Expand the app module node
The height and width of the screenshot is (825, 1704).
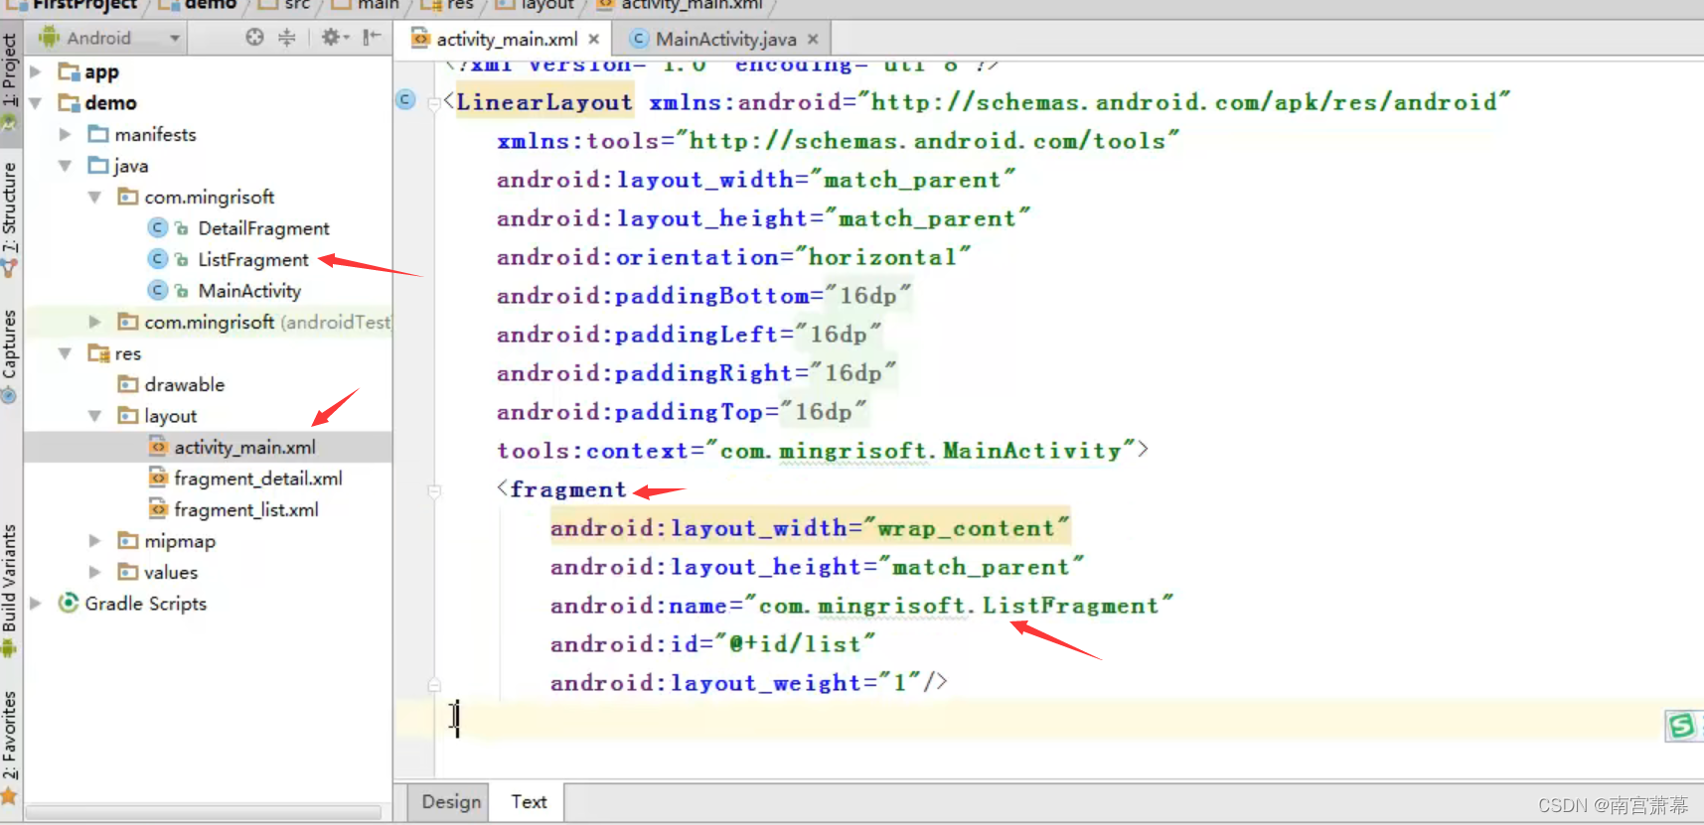click(x=36, y=71)
